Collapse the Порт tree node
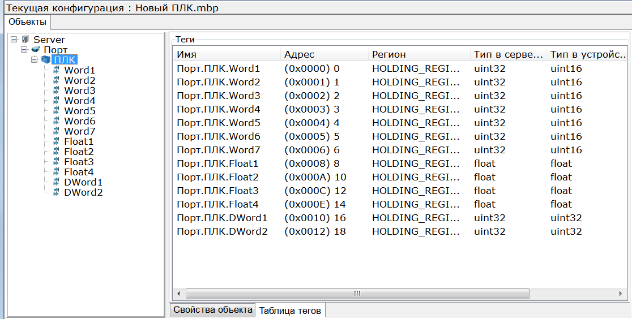 point(24,50)
